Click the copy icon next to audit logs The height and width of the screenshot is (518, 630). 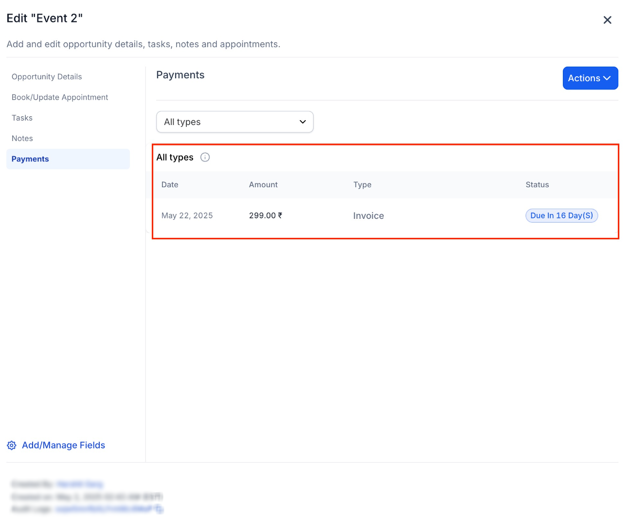pos(159,509)
